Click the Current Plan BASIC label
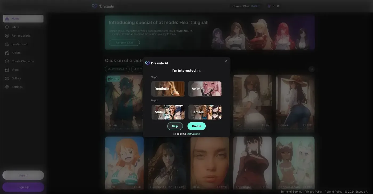Viewport: 373px width, 194px height. pos(246,6)
